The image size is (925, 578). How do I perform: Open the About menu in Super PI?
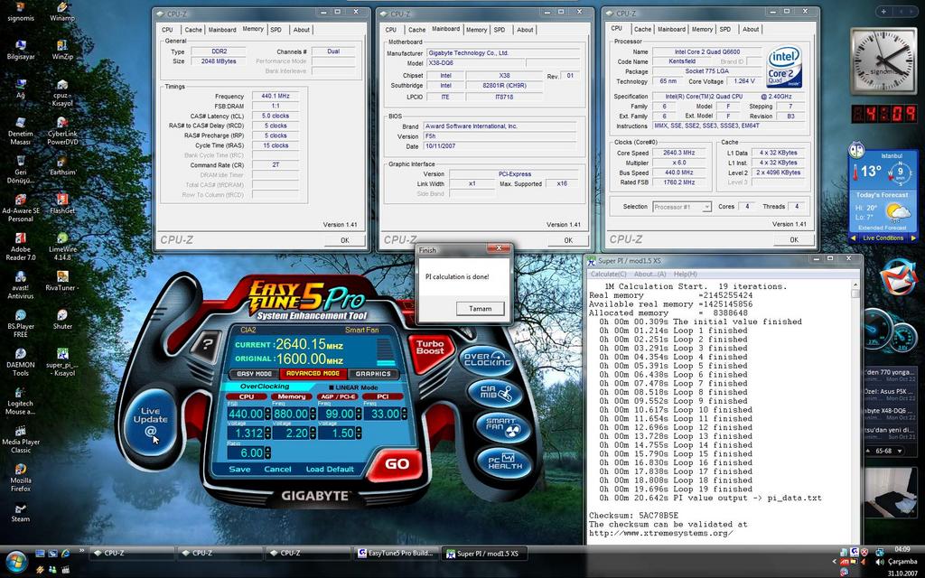pyautogui.click(x=650, y=275)
